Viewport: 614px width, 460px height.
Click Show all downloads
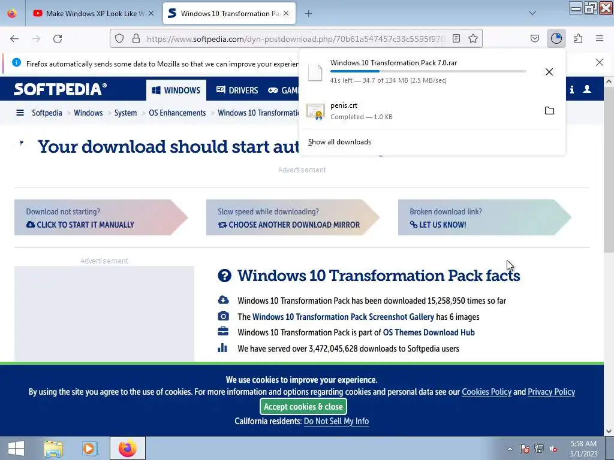point(339,142)
